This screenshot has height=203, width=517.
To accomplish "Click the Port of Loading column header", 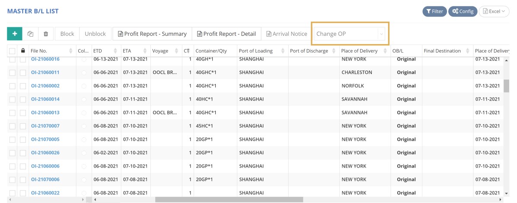I will 256,51.
